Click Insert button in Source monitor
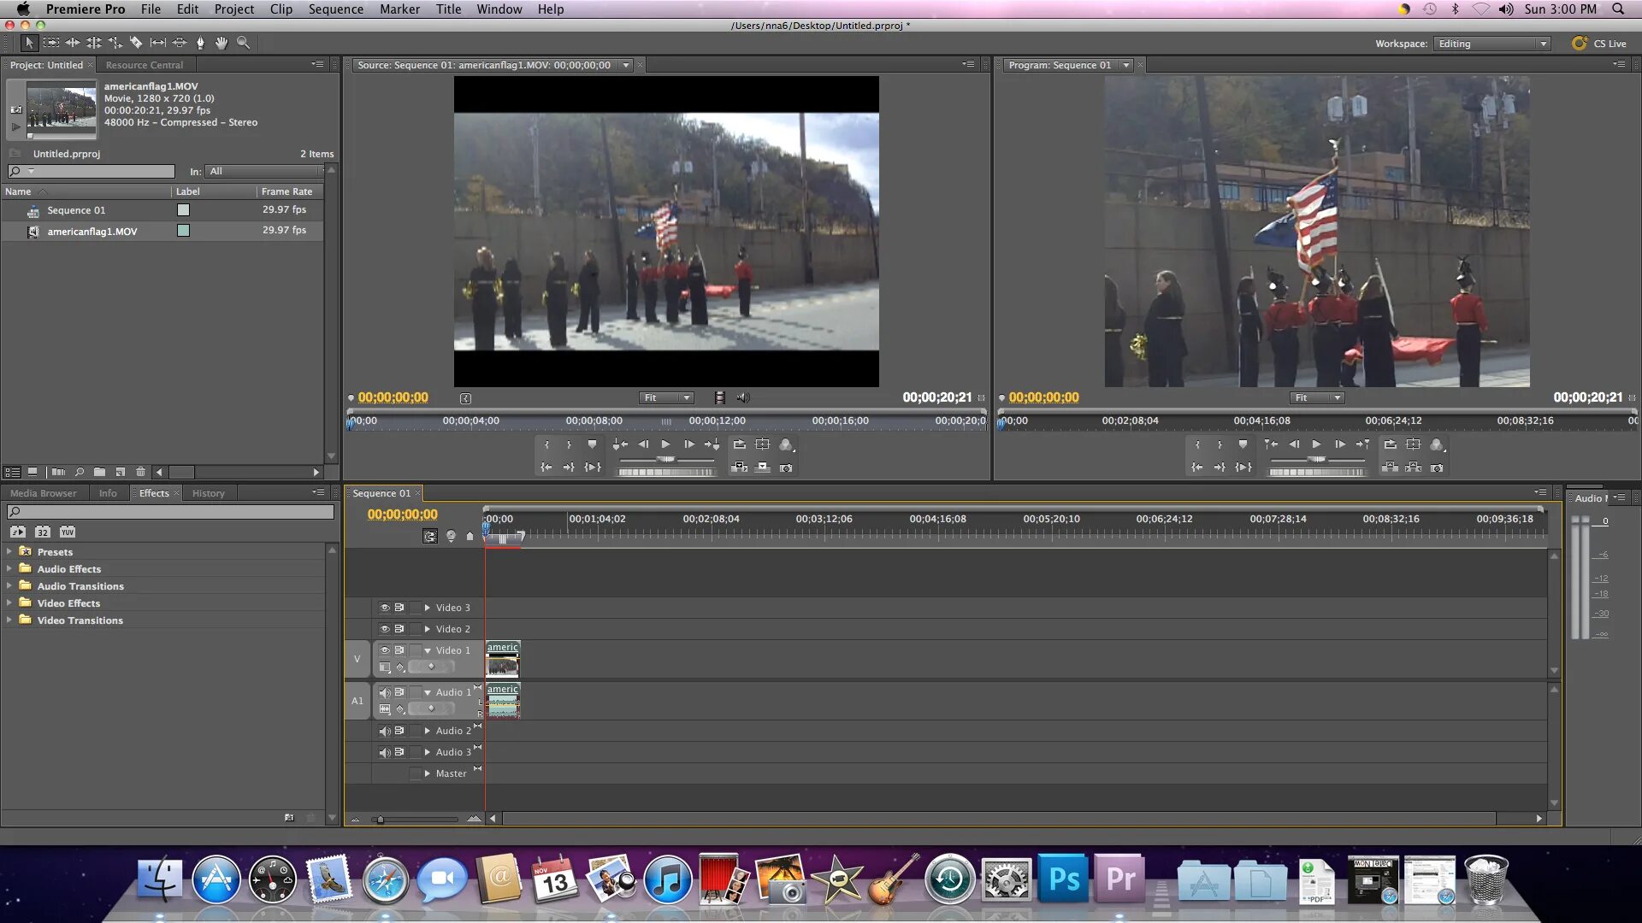The height and width of the screenshot is (923, 1642). click(739, 467)
